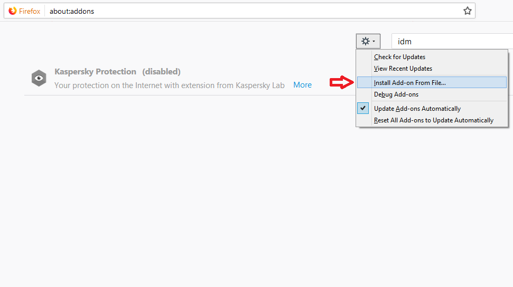Open Debug Add-ons
513x287 pixels.
pyautogui.click(x=396, y=94)
